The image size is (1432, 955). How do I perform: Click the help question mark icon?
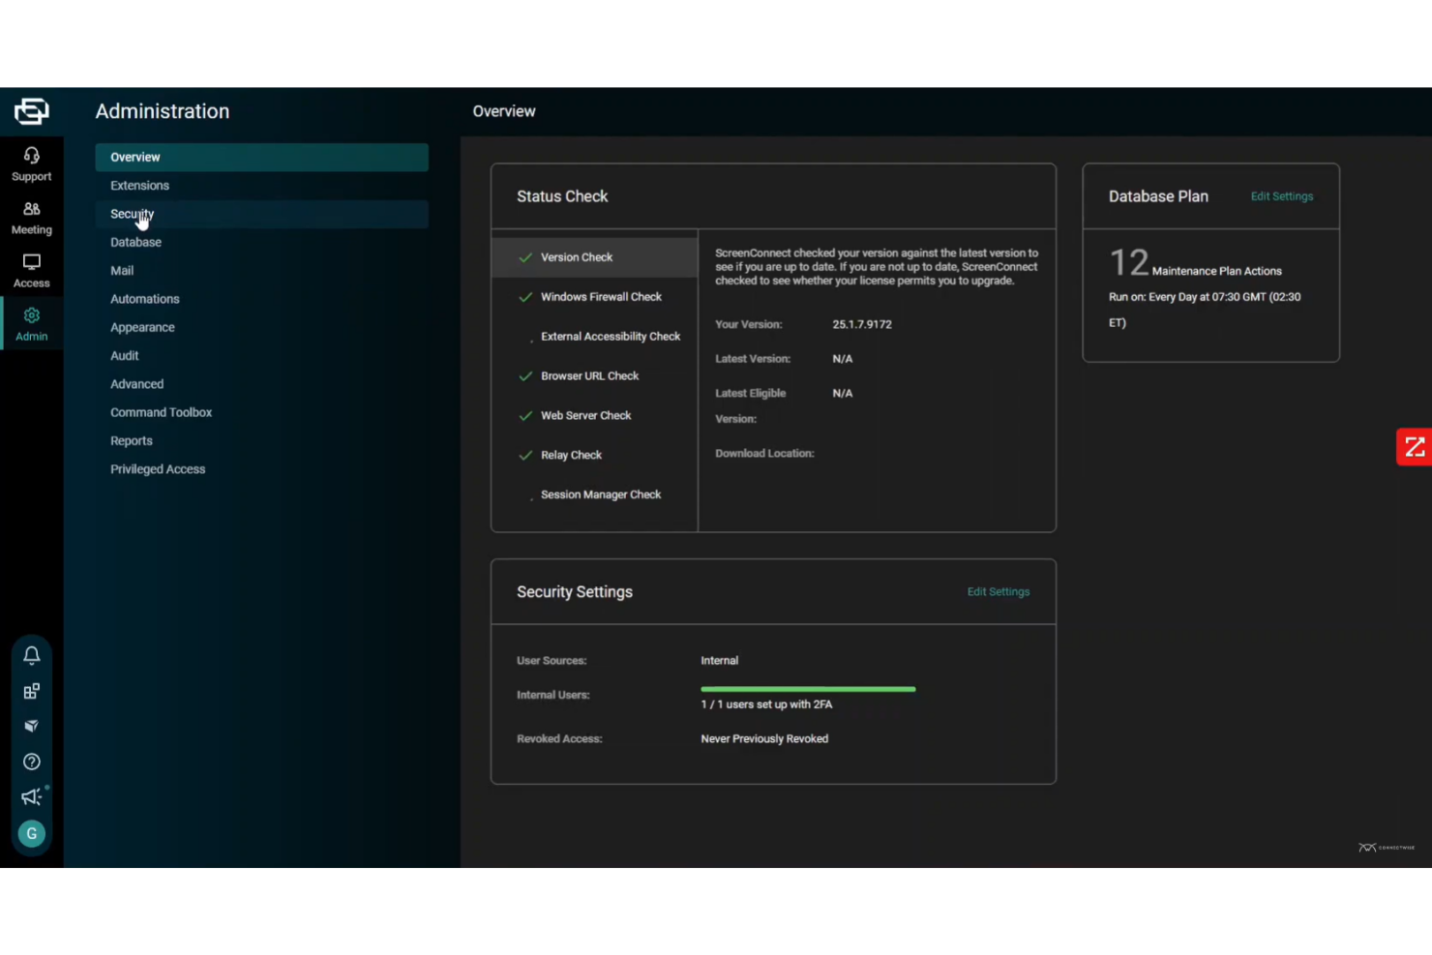click(x=31, y=761)
